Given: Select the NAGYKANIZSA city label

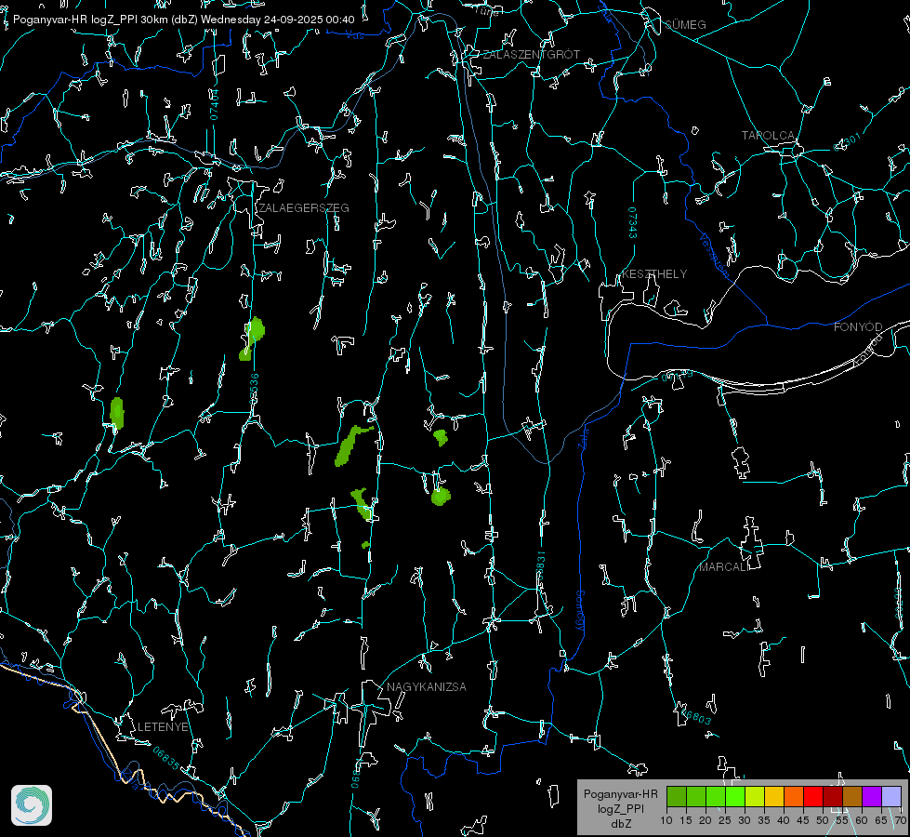Looking at the screenshot, I should (427, 687).
